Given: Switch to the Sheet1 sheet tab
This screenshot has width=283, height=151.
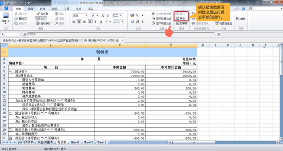Looking at the screenshot, I should pyautogui.click(x=75, y=143).
